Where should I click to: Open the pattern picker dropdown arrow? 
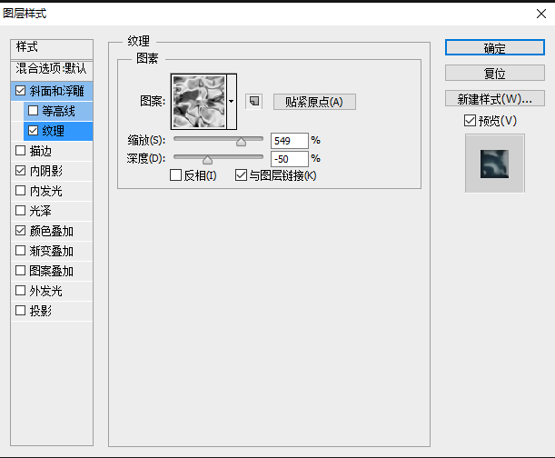point(232,102)
